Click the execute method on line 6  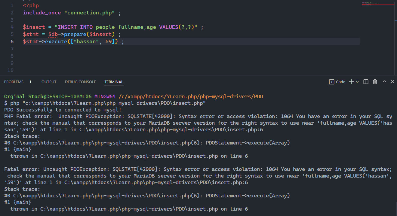point(56,41)
